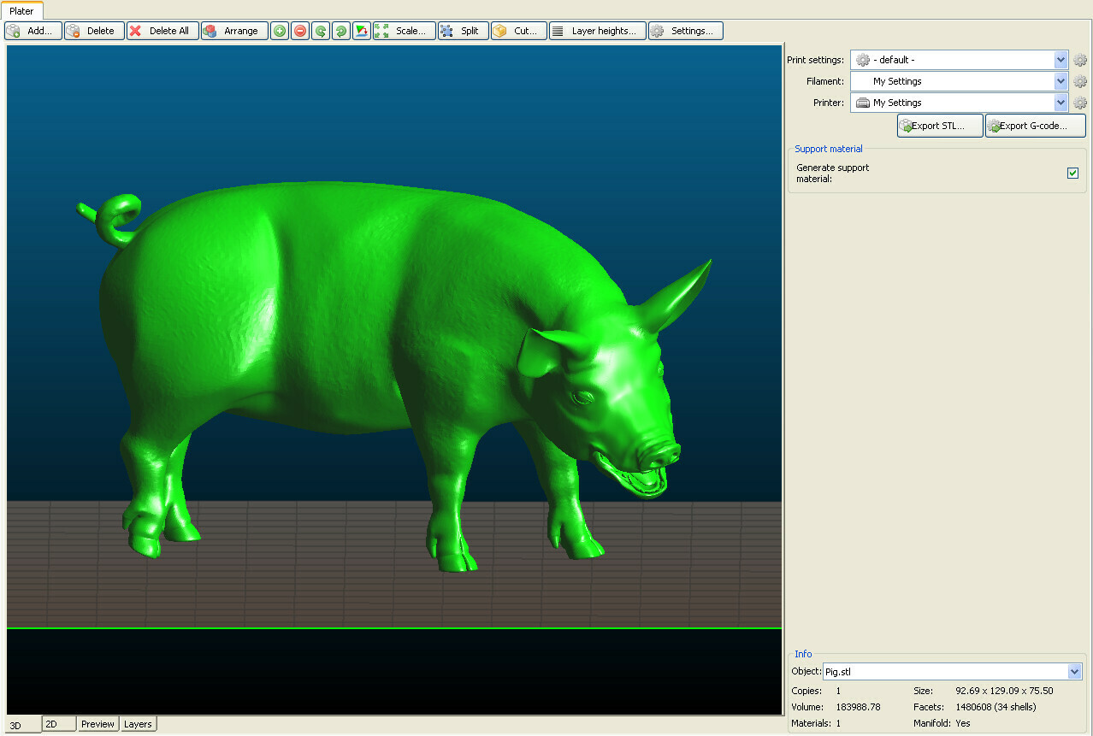This screenshot has height=736, width=1093.
Task: Expand the Object Pig.stl dropdown
Action: pos(1075,672)
